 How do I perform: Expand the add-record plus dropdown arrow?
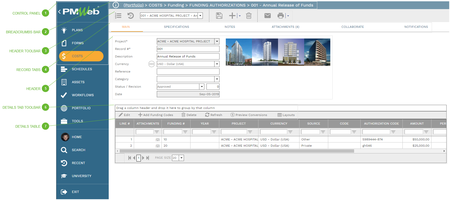pos(240,16)
